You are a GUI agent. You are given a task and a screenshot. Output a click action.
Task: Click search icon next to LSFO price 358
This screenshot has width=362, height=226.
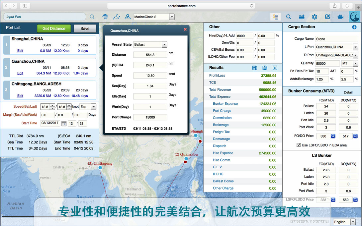tap(333, 199)
